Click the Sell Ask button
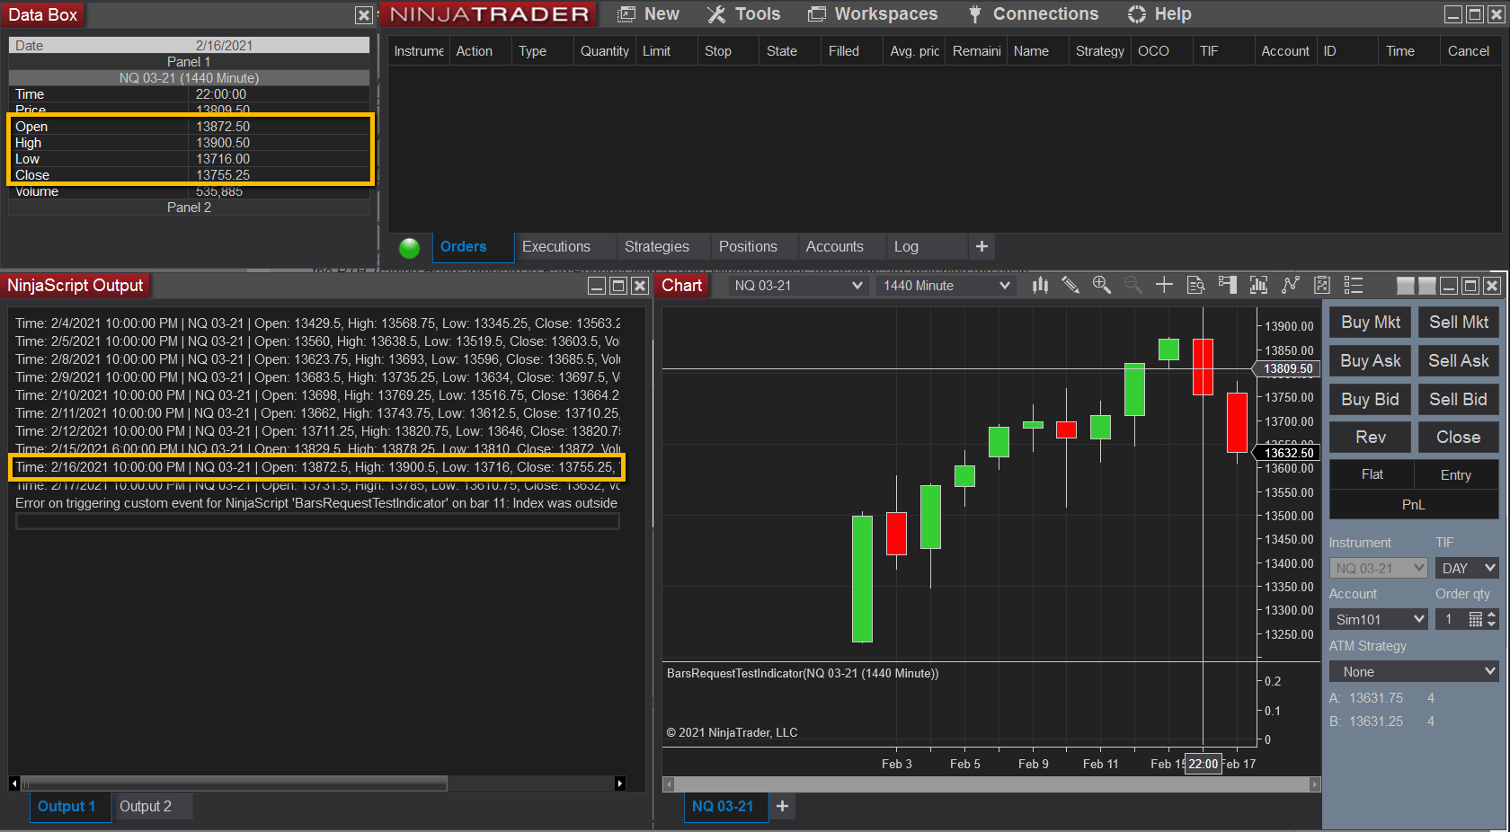The image size is (1510, 832). click(1459, 361)
